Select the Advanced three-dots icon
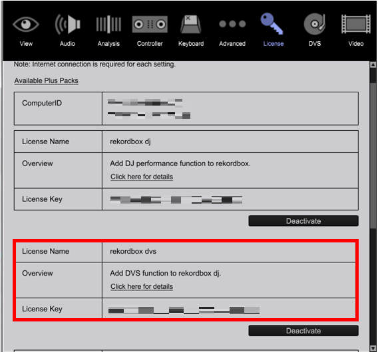 (x=232, y=24)
